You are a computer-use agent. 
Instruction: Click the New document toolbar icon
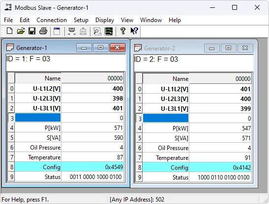pyautogui.click(x=9, y=31)
